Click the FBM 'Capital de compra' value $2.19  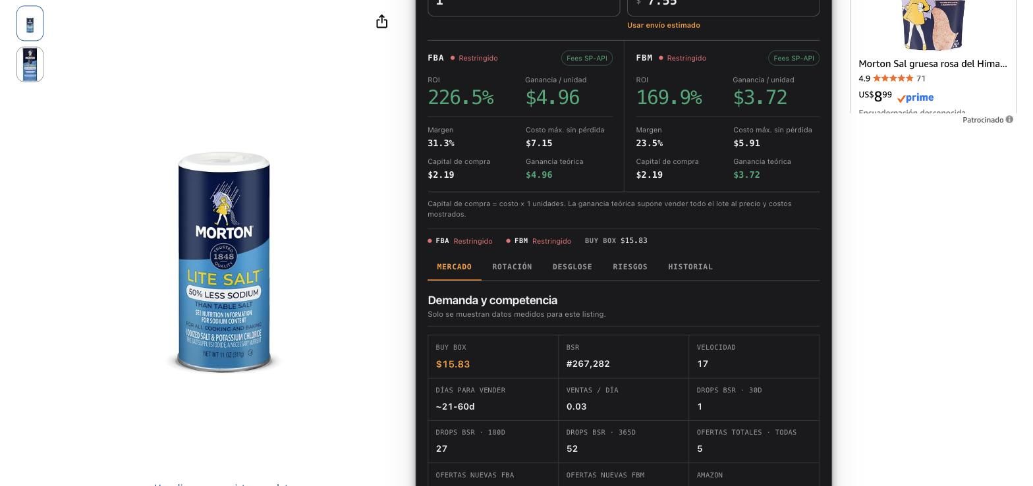(x=650, y=175)
